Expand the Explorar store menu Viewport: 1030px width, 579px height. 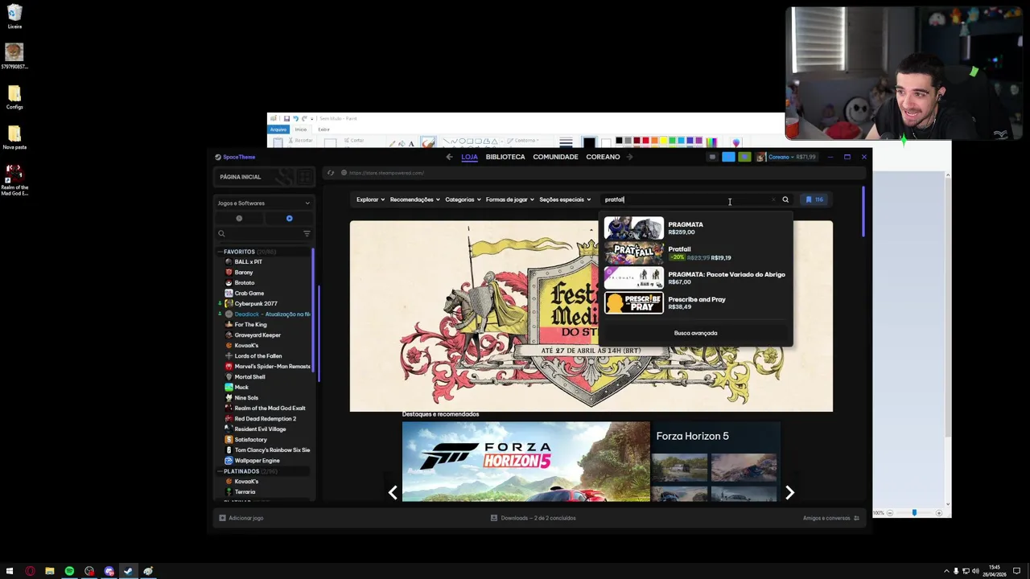click(370, 199)
